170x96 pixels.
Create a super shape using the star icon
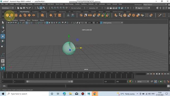(51, 15)
